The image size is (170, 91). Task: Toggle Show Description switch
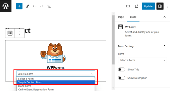click(x=121, y=78)
